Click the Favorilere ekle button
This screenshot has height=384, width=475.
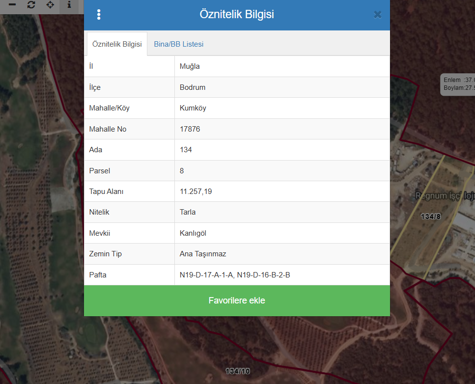(237, 301)
